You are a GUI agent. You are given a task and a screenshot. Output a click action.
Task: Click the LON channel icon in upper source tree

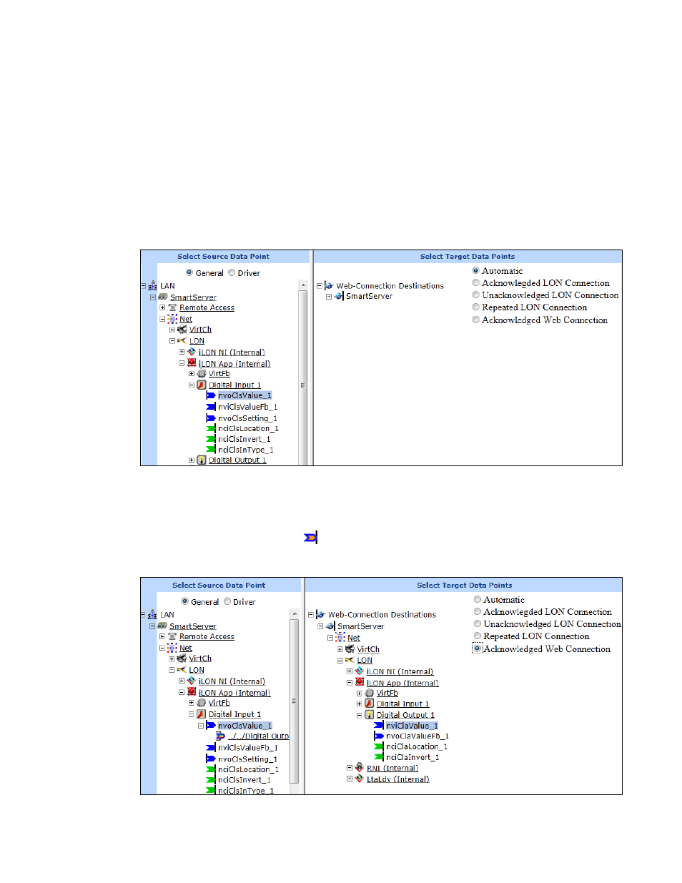(x=182, y=341)
